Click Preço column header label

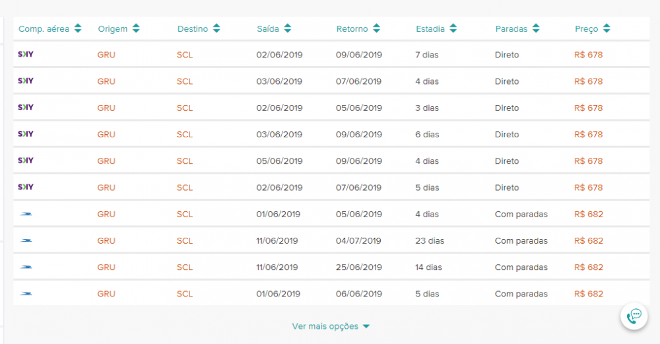click(586, 28)
